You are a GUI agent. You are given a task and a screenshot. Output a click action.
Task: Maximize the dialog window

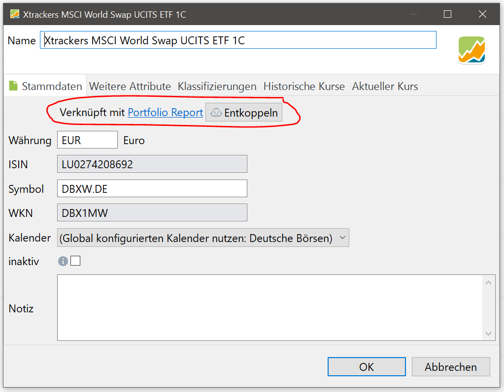pyautogui.click(x=447, y=14)
